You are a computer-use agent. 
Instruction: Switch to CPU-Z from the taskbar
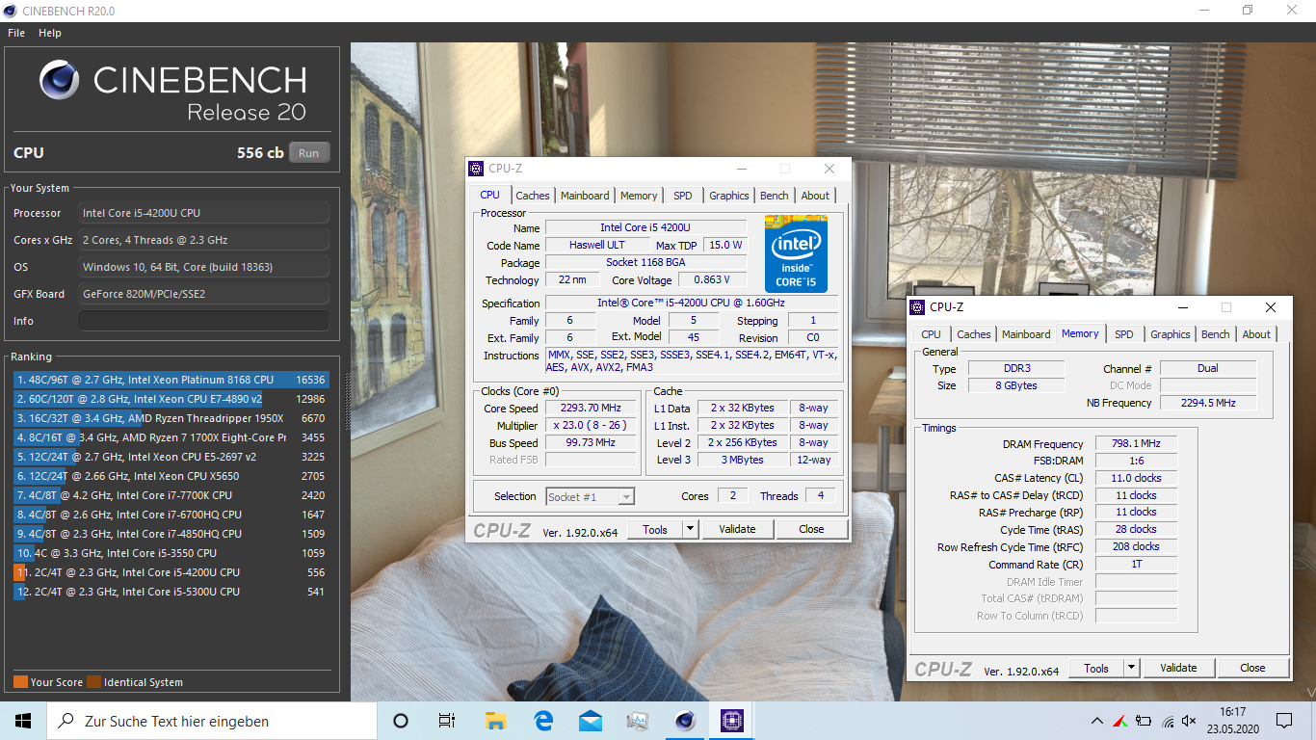coord(732,721)
